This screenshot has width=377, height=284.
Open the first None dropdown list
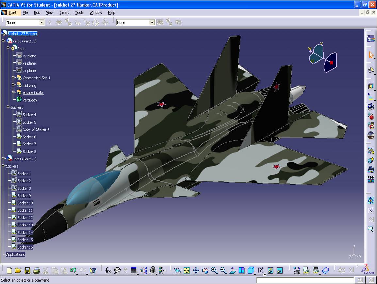click(41, 22)
